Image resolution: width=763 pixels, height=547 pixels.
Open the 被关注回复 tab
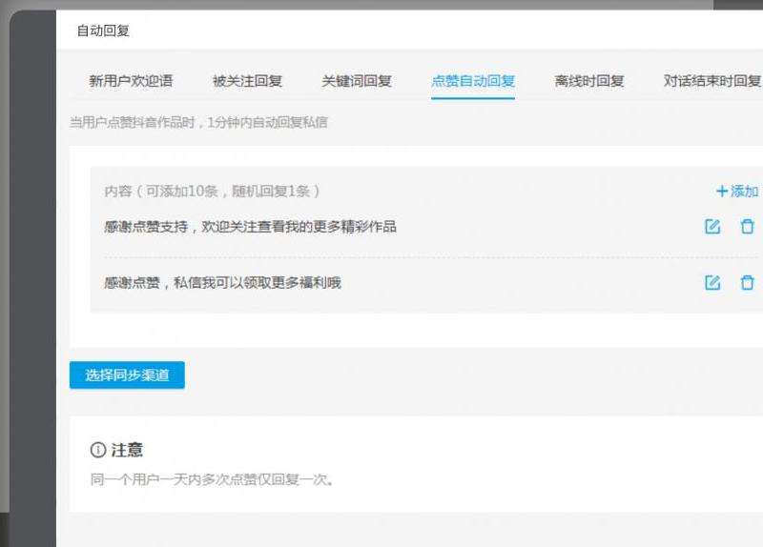(247, 81)
